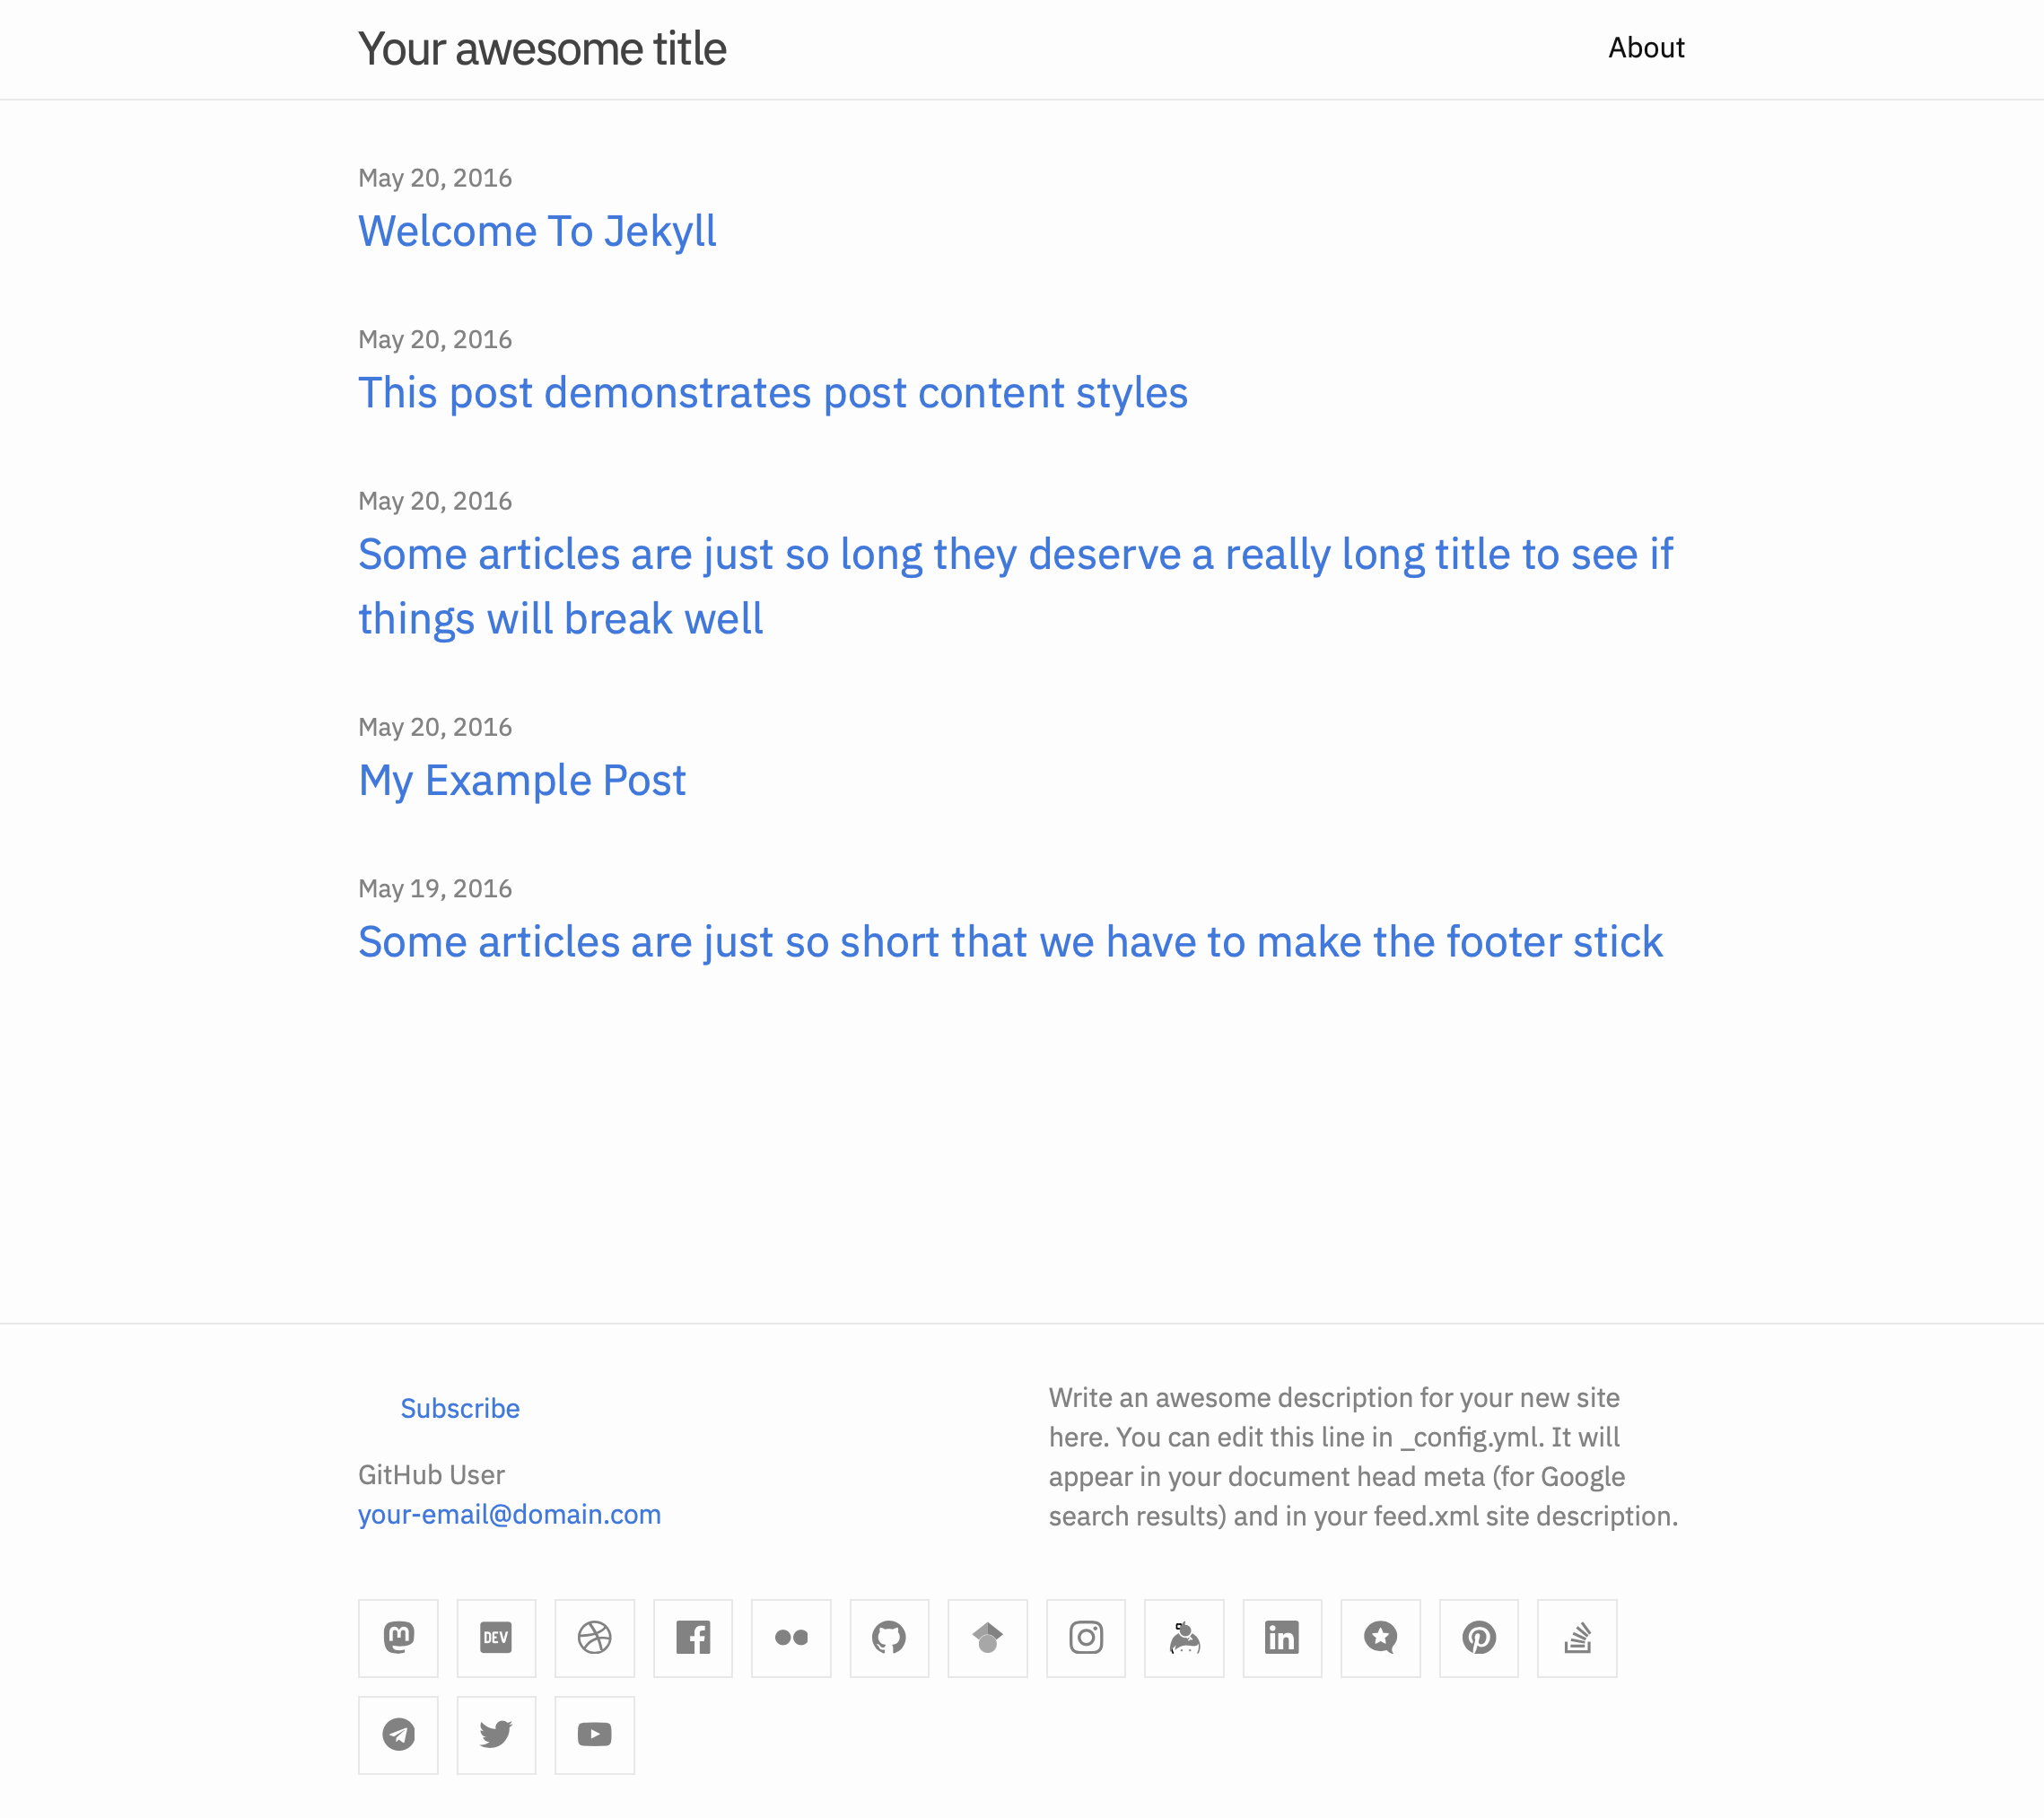Open the About page
The height and width of the screenshot is (1818, 2044).
1646,48
